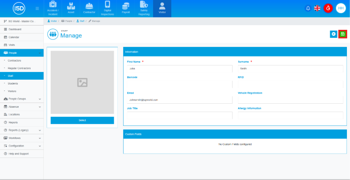
Task: Collapse the People section
Action: [x=22, y=53]
